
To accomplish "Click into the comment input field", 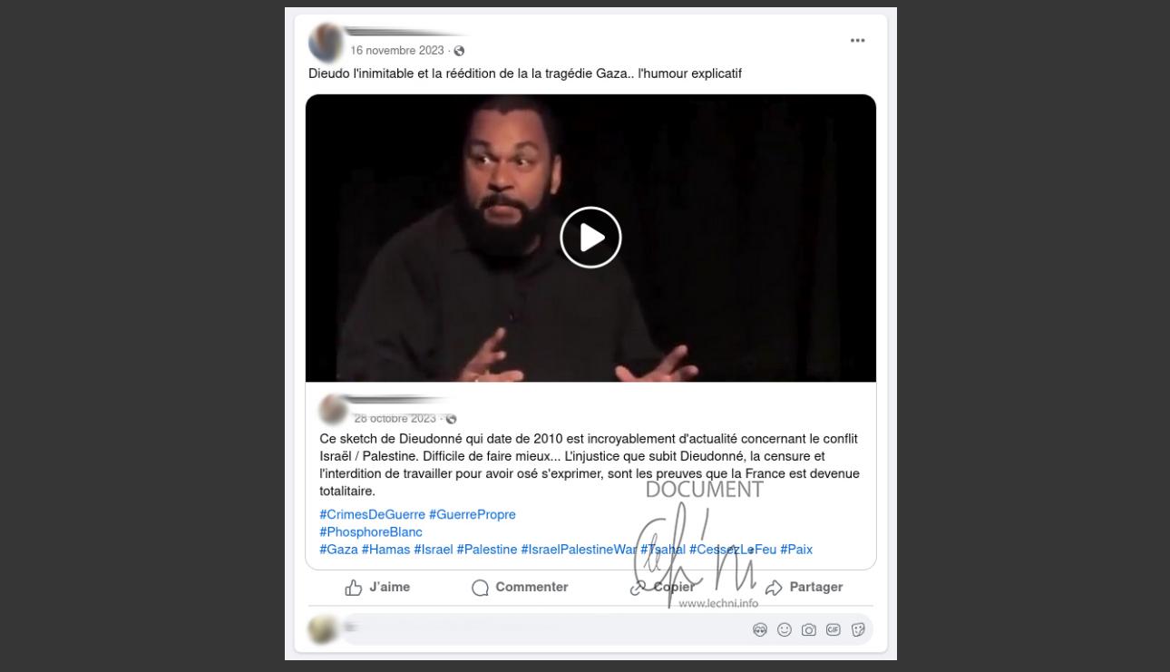I will click(x=544, y=629).
